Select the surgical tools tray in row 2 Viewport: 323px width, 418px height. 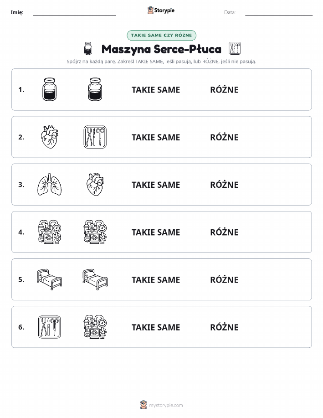click(95, 137)
